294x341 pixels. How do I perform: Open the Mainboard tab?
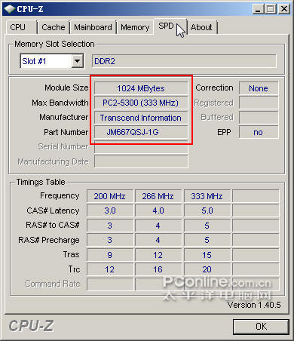click(93, 27)
